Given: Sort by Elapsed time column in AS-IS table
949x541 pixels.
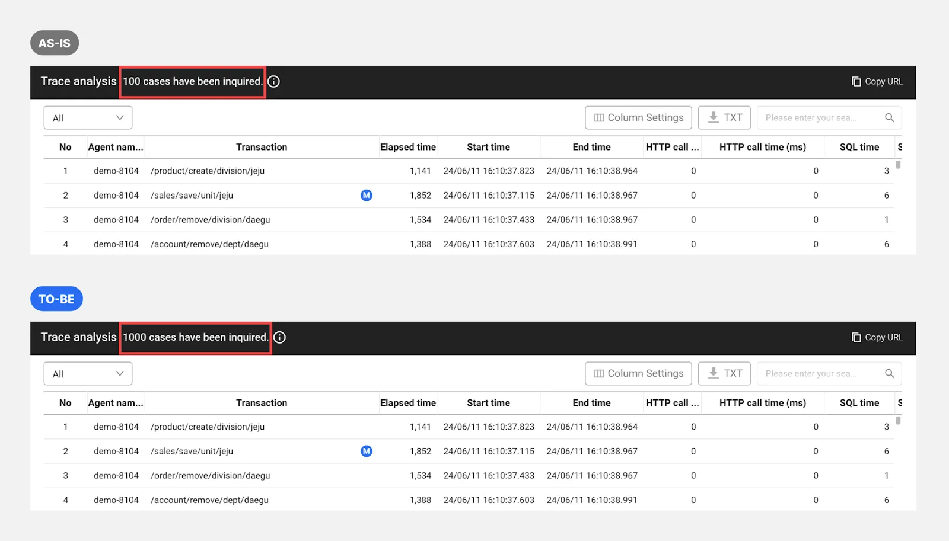Looking at the screenshot, I should point(408,147).
